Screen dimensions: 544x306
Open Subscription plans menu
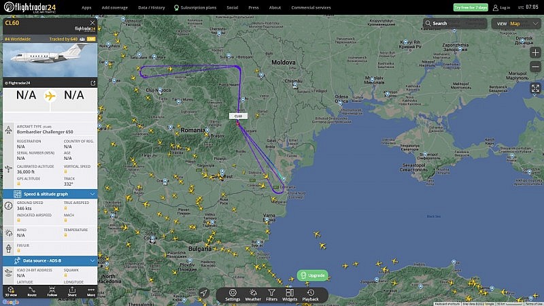pyautogui.click(x=195, y=7)
